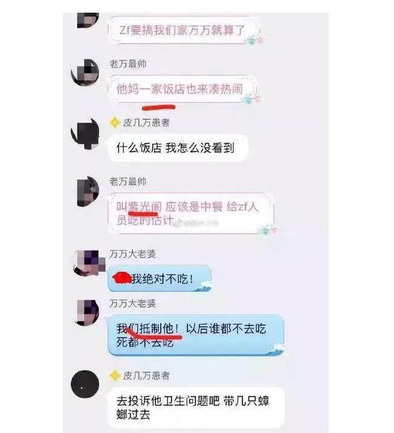This screenshot has width=394, height=433.
Task: Select the message '他妈一家饭店也来凑热闹'
Action: tap(182, 89)
